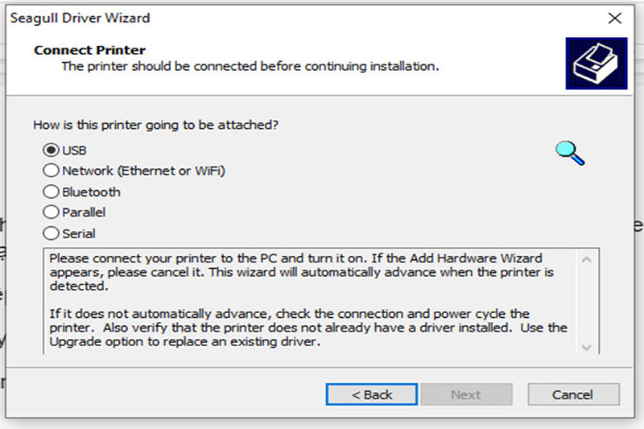Click the instructions scrollbar up arrow

coord(587,259)
